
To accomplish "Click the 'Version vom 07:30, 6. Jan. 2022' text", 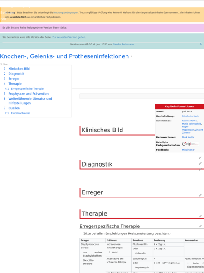I will (89, 44).
